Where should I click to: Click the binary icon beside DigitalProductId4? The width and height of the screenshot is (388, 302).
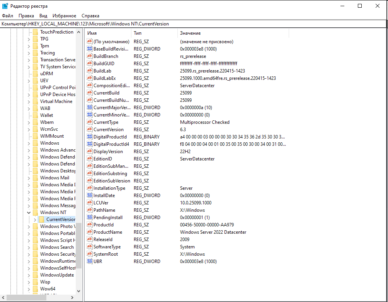click(89, 144)
